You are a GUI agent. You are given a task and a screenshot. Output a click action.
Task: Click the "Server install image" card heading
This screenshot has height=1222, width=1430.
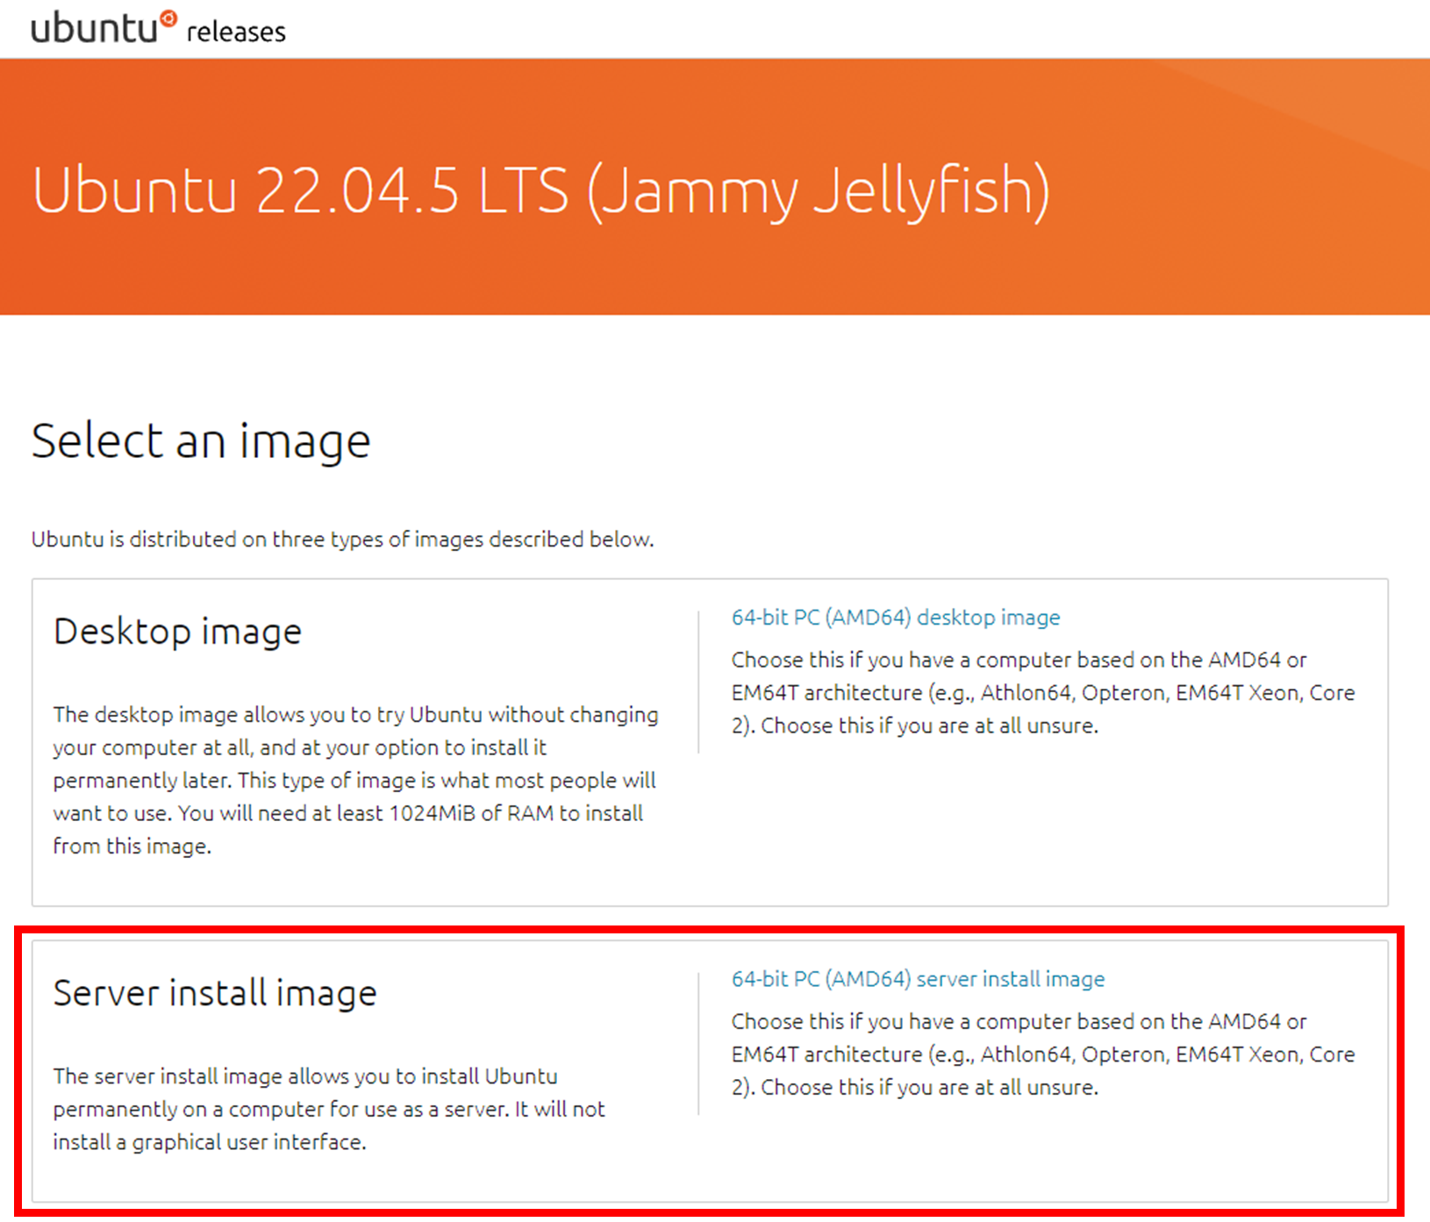pos(215,993)
